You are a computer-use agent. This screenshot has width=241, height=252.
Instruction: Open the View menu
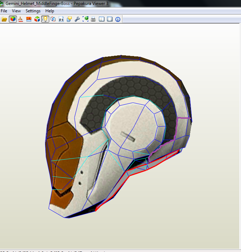pyautogui.click(x=16, y=11)
